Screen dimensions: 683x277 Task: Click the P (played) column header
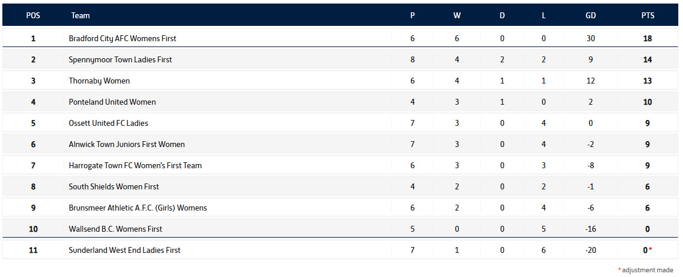[x=413, y=16]
